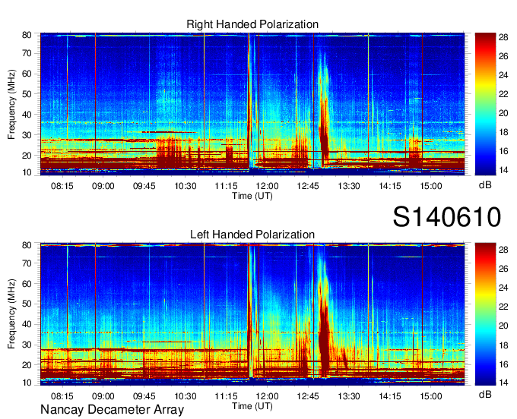Viewport: 517px width, 419px height.
Task: Click the Left Handed plot's color scale bar
Action: point(485,314)
